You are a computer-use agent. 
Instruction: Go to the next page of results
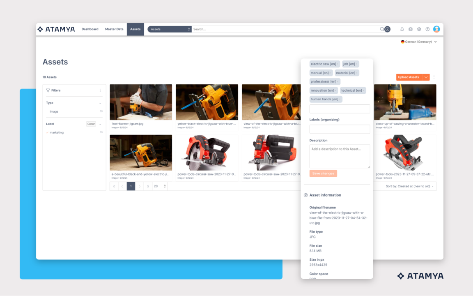click(139, 186)
